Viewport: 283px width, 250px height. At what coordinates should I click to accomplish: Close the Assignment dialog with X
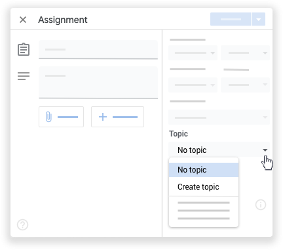click(x=23, y=20)
